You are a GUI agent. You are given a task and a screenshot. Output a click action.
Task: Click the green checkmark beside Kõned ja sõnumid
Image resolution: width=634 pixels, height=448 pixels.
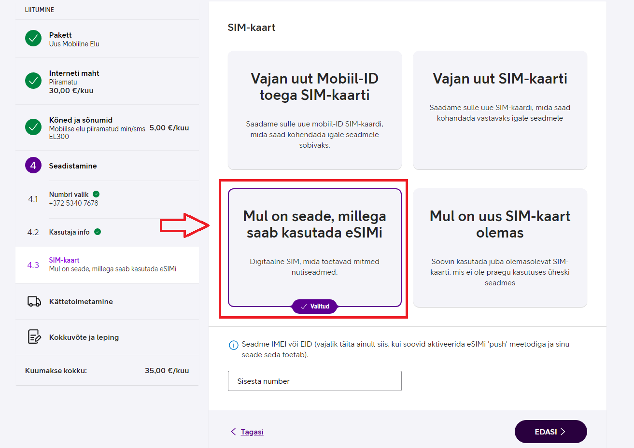[33, 127]
